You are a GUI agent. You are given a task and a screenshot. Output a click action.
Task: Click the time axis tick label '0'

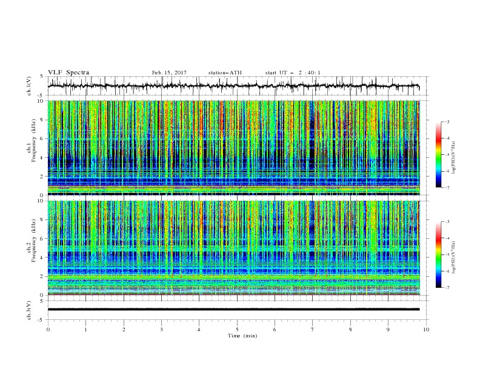(48, 329)
